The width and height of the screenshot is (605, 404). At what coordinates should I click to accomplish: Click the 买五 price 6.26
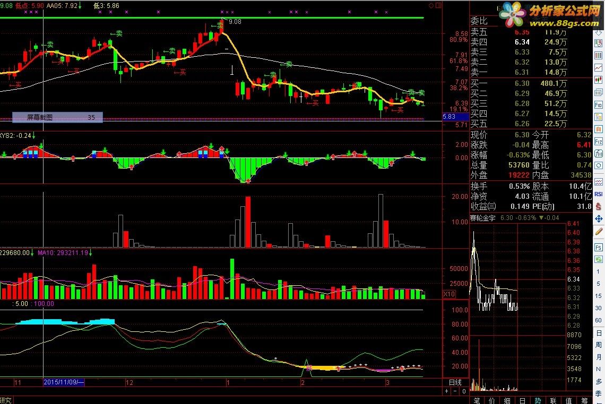(x=522, y=124)
